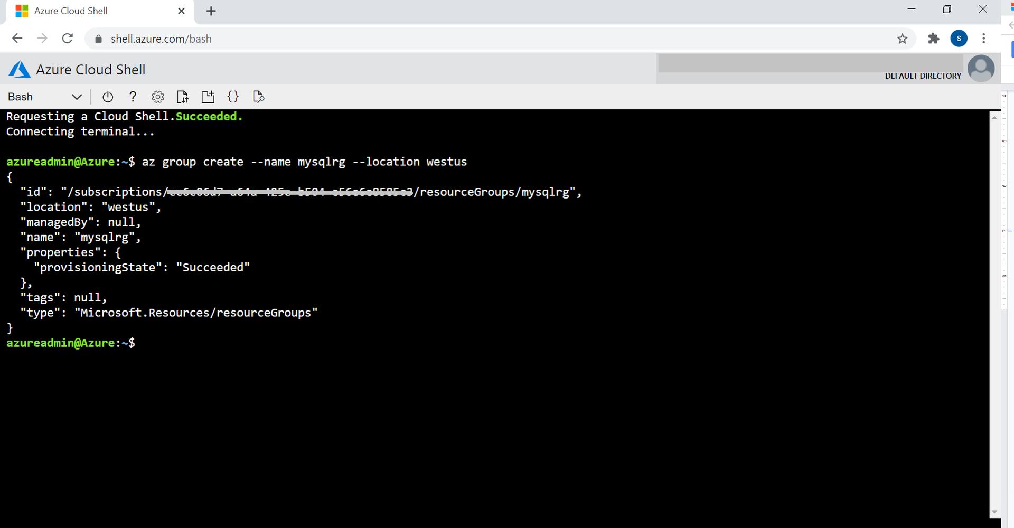Viewport: 1014px width, 528px height.
Task: Click the Azure Cloud Shell logo
Action: pyautogui.click(x=18, y=69)
